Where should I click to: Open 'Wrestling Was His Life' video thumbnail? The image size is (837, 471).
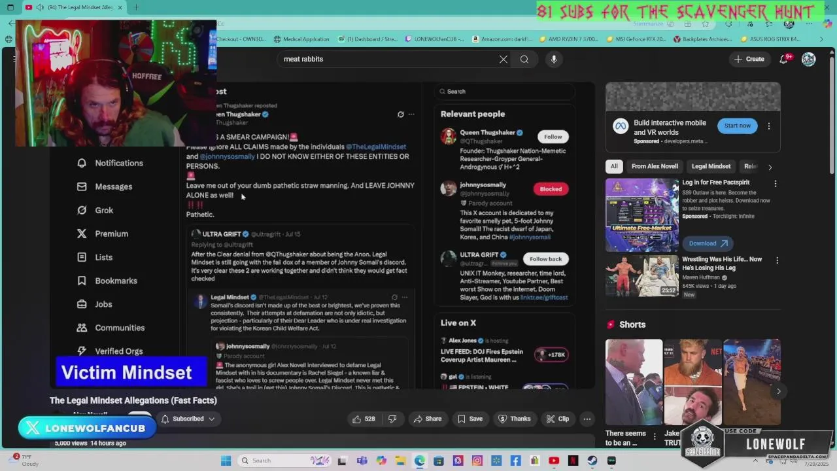(641, 275)
